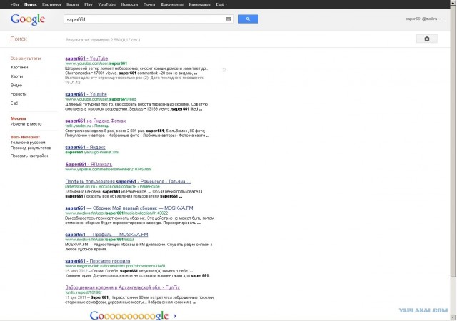The width and height of the screenshot is (457, 321).
Task: Click the Google logo
Action: pyautogui.click(x=28, y=19)
